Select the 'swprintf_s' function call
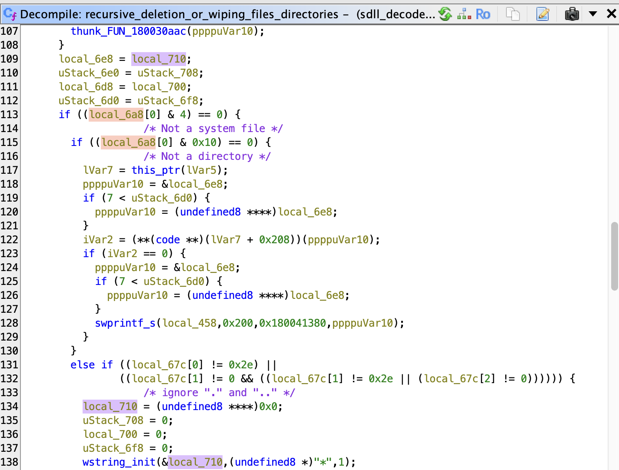619x470 pixels. pyautogui.click(x=125, y=323)
